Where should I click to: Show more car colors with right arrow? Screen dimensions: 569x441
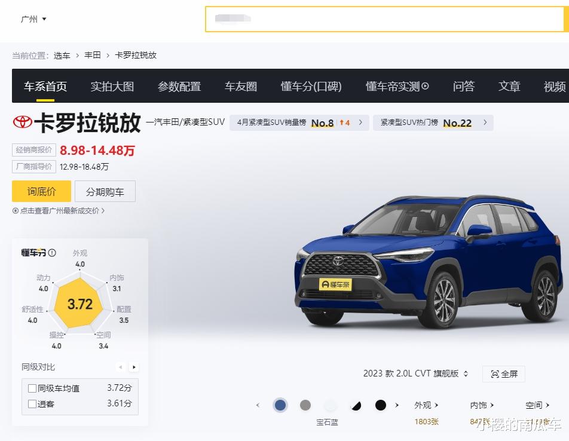(x=397, y=405)
